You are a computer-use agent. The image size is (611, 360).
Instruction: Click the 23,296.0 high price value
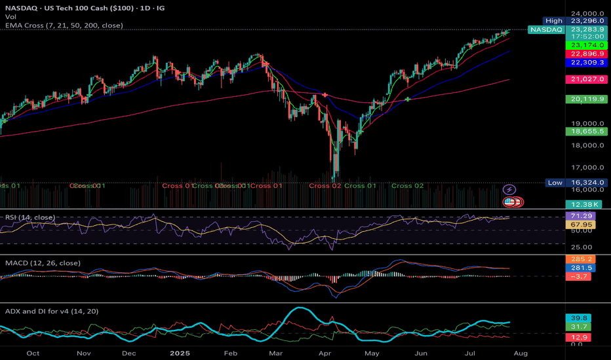pyautogui.click(x=587, y=21)
